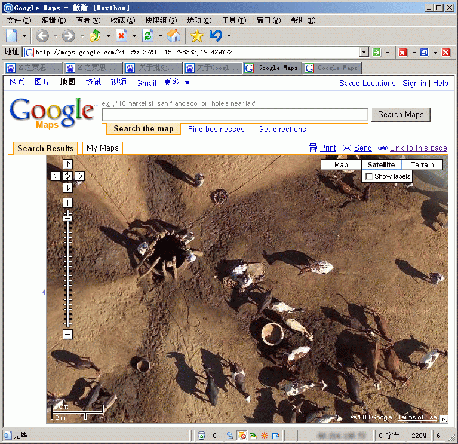The width and height of the screenshot is (458, 444).
Task: Zoom out with the minus button
Action: tap(67, 334)
